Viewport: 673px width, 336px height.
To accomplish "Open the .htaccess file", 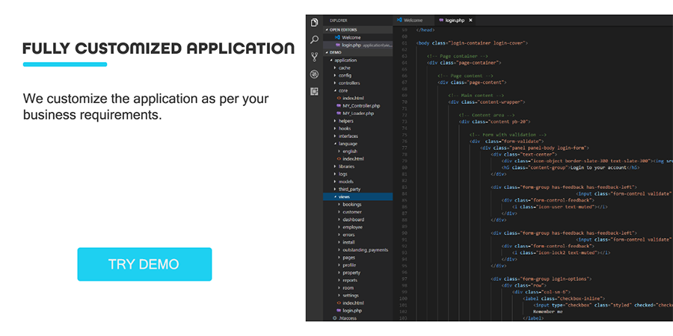I will 345,318.
